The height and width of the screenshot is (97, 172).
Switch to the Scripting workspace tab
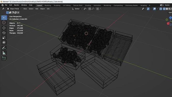tap(144, 5)
